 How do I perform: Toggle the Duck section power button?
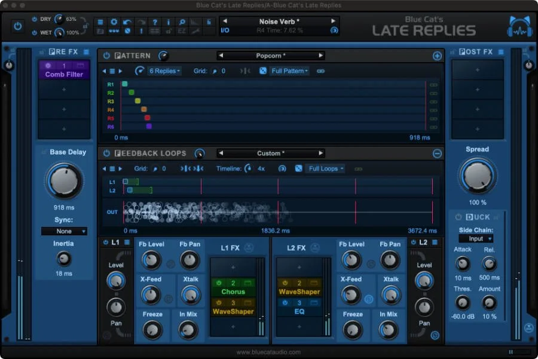pyautogui.click(x=458, y=217)
